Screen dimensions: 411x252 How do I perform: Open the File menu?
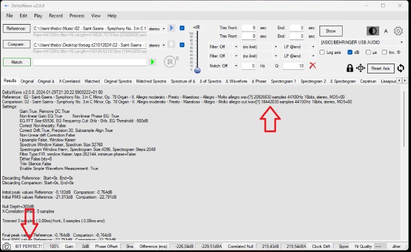click(x=10, y=16)
